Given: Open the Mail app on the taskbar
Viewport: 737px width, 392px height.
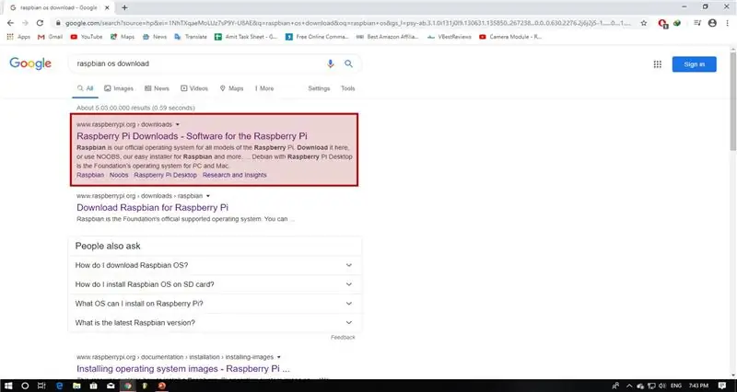Looking at the screenshot, I should [x=111, y=386].
